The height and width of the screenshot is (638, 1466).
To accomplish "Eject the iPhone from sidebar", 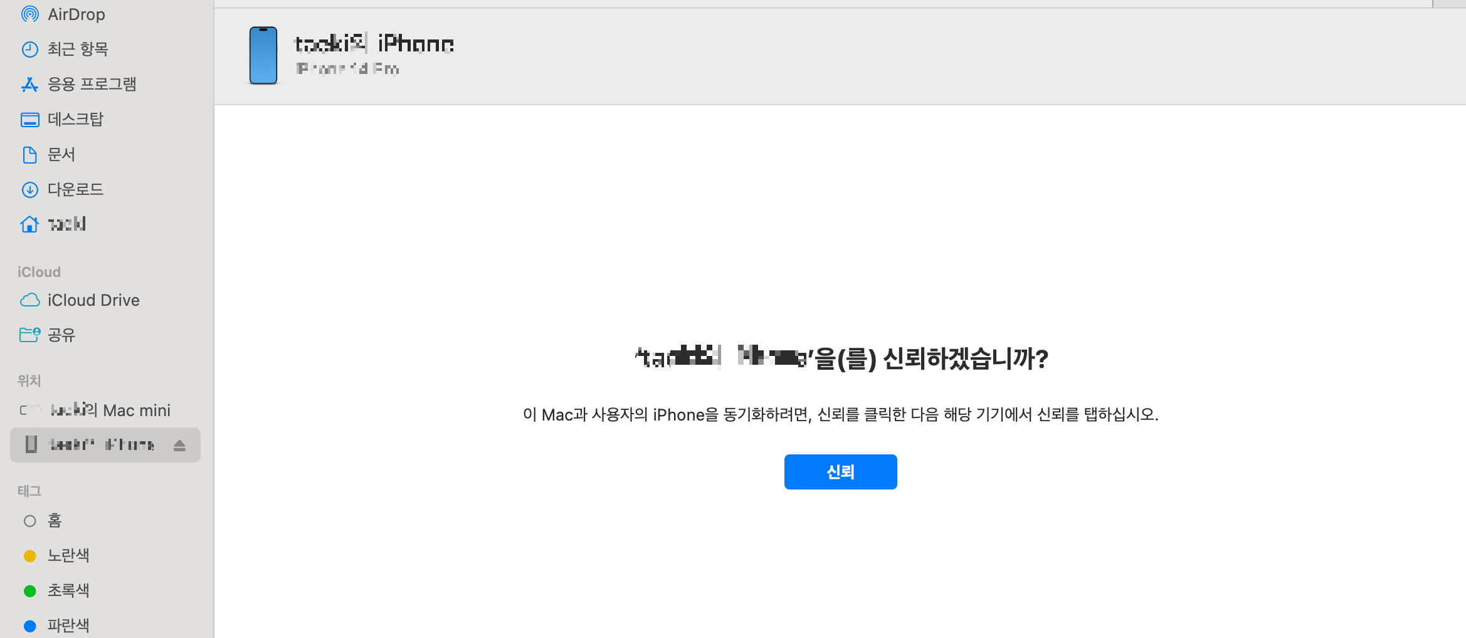I will 179,445.
